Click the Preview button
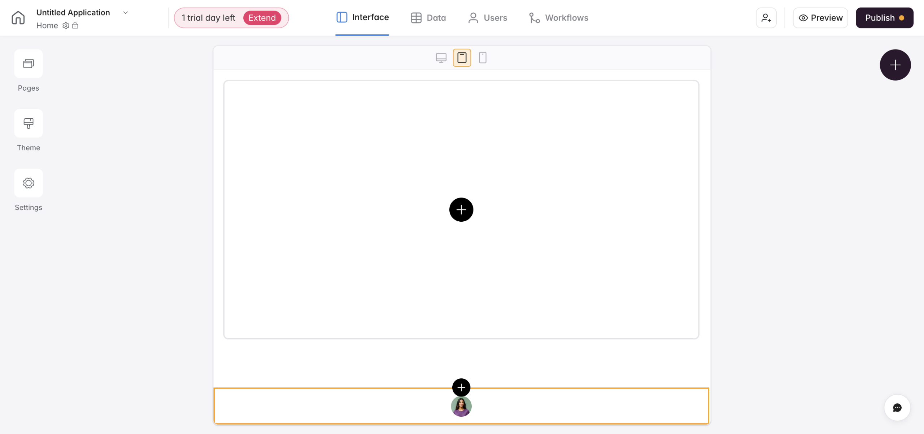 click(820, 18)
